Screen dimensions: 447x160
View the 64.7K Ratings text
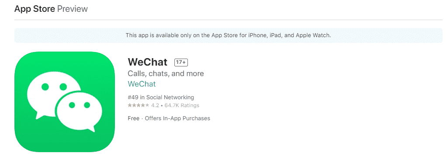point(182,105)
